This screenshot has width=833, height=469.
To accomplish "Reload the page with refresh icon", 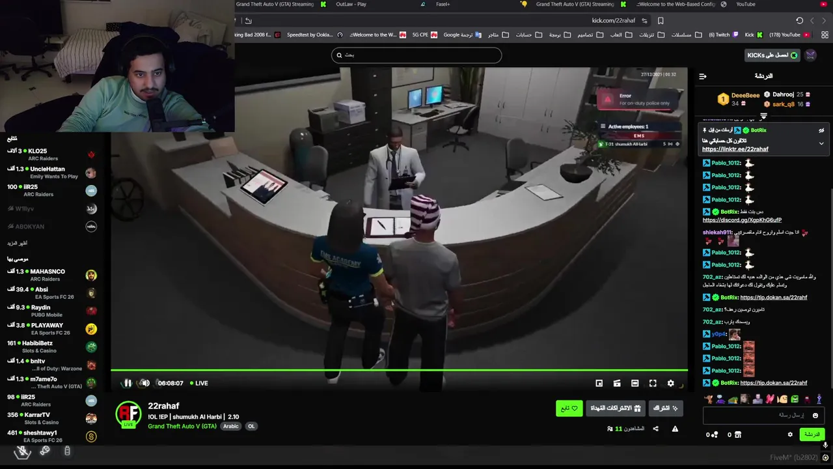I will tap(799, 21).
